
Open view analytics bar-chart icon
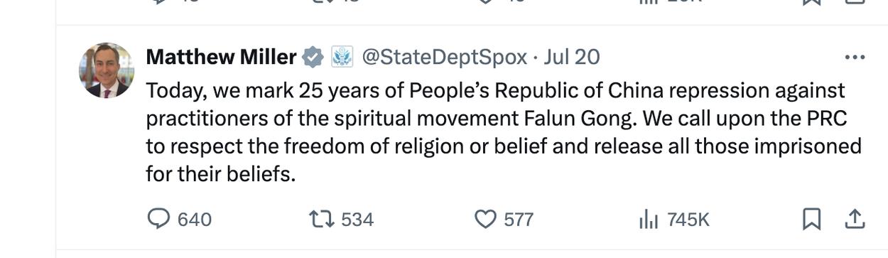648,220
